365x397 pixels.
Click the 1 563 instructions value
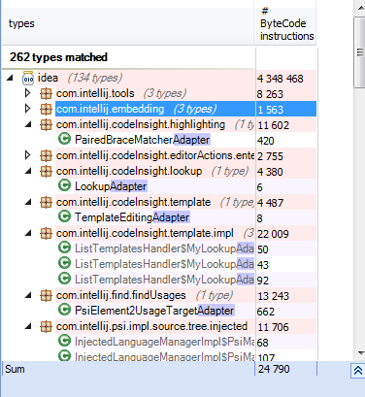[270, 110]
